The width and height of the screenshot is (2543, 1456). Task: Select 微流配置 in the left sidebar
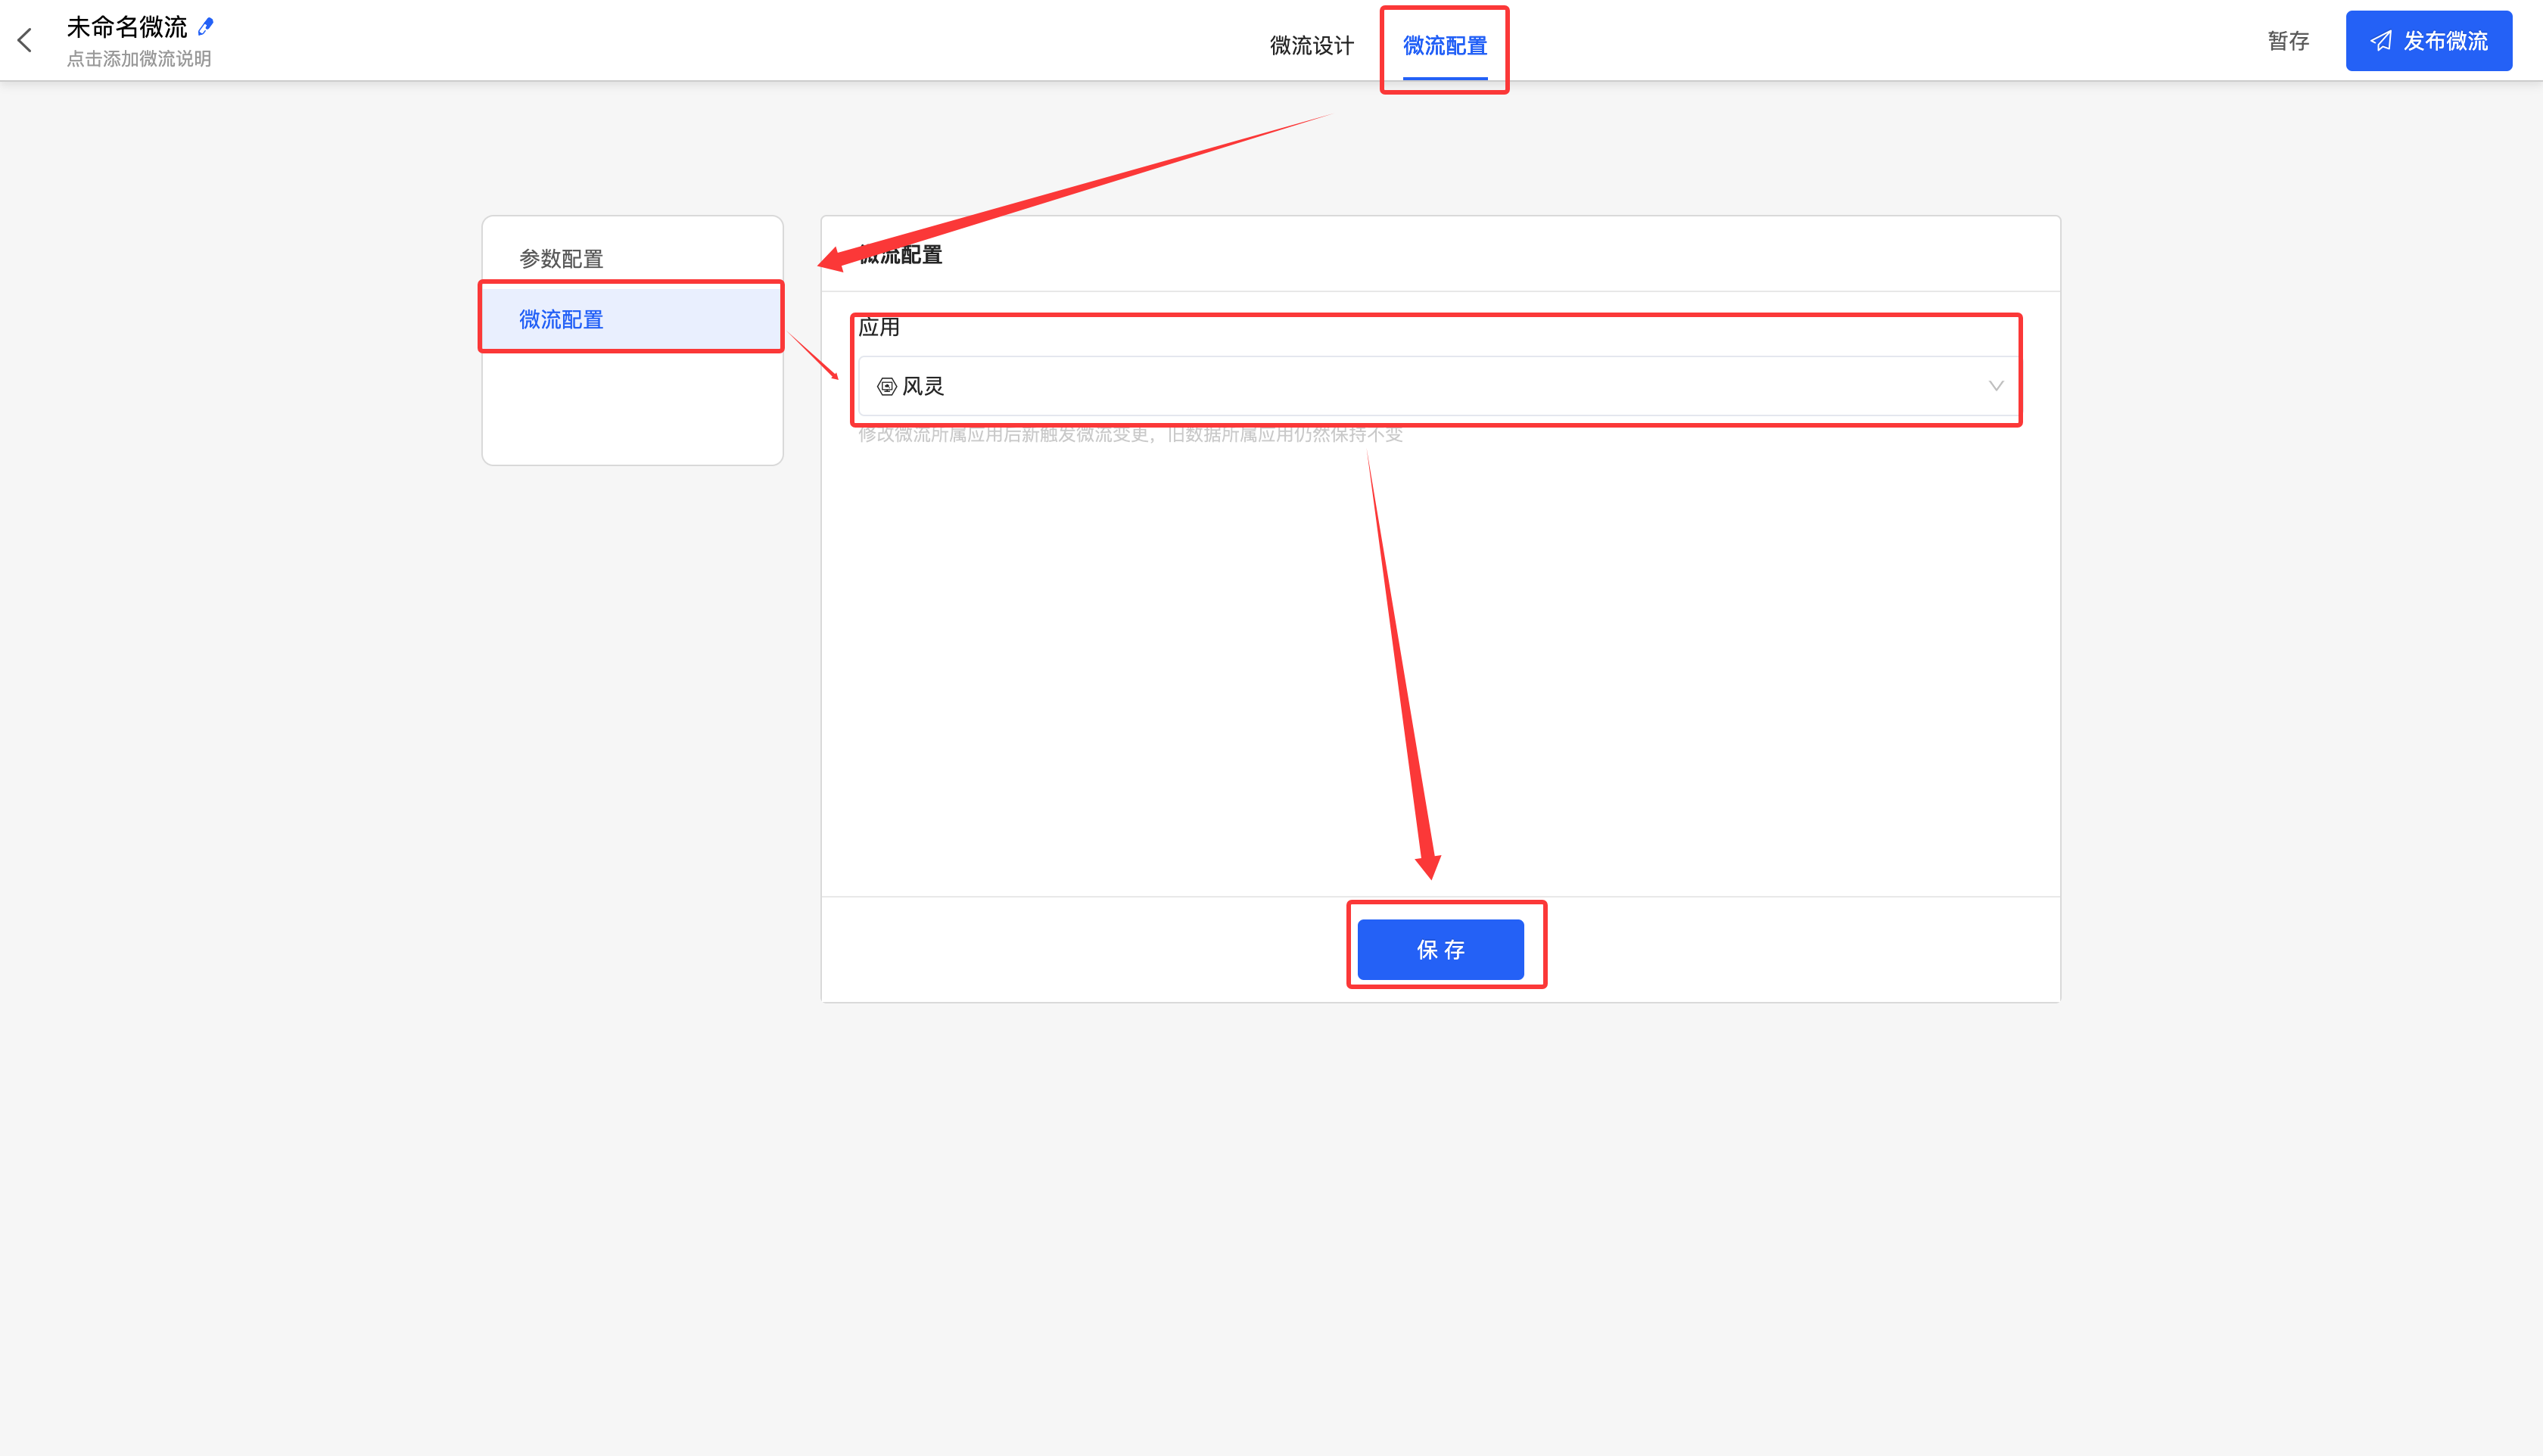coord(561,319)
